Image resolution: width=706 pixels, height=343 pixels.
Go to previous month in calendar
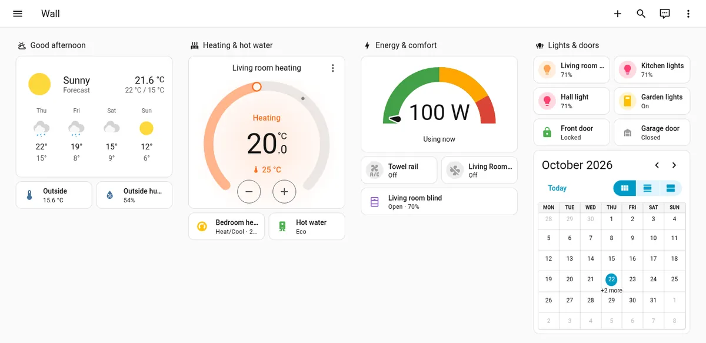[657, 165]
